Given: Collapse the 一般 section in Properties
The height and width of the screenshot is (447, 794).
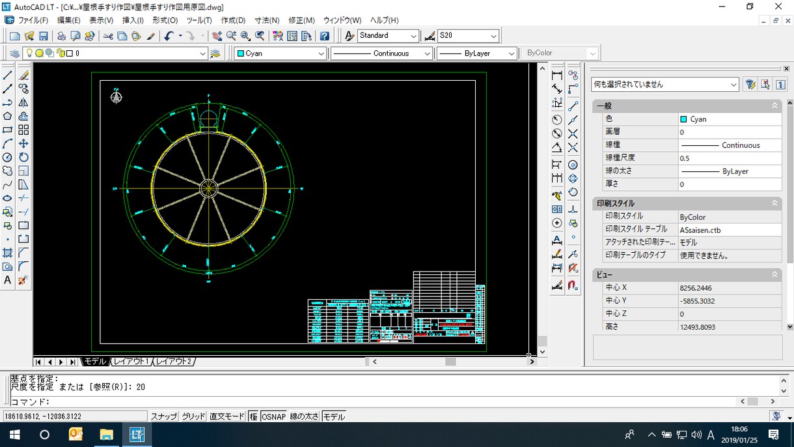Looking at the screenshot, I should tap(774, 106).
